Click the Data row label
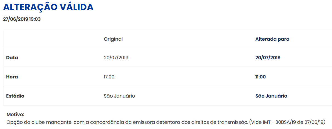The image size is (332, 129). coord(12,58)
